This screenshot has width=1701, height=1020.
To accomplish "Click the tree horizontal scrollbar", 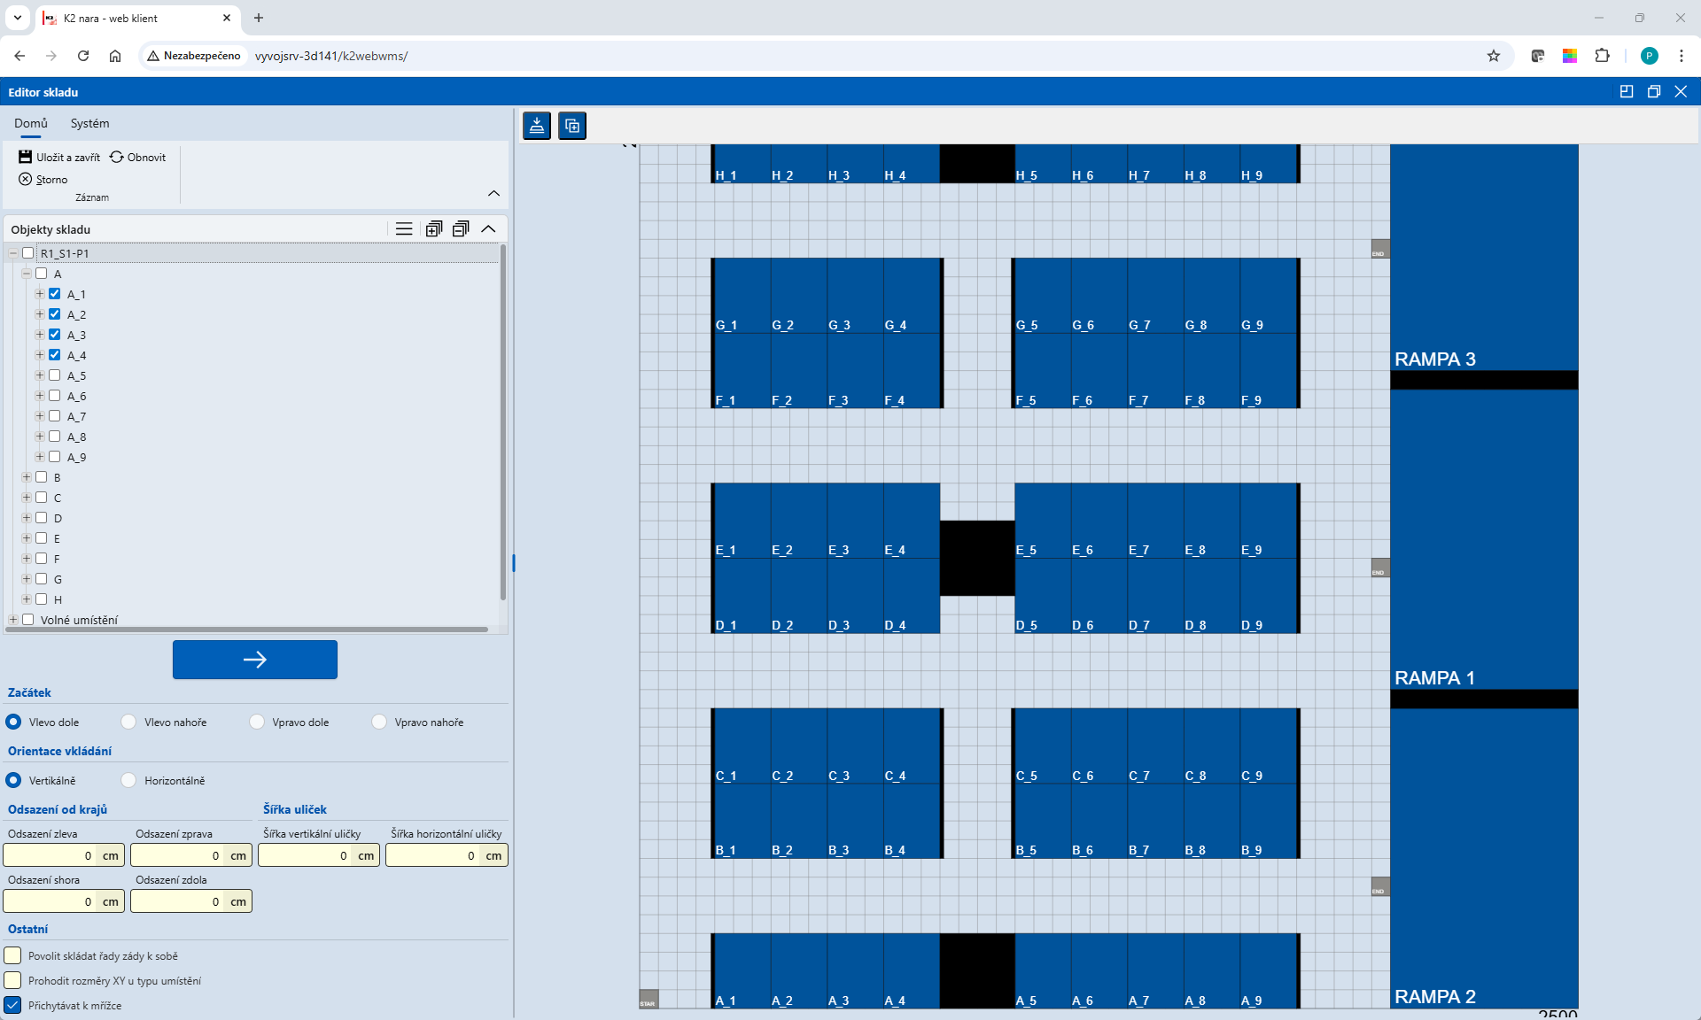I will pyautogui.click(x=246, y=630).
